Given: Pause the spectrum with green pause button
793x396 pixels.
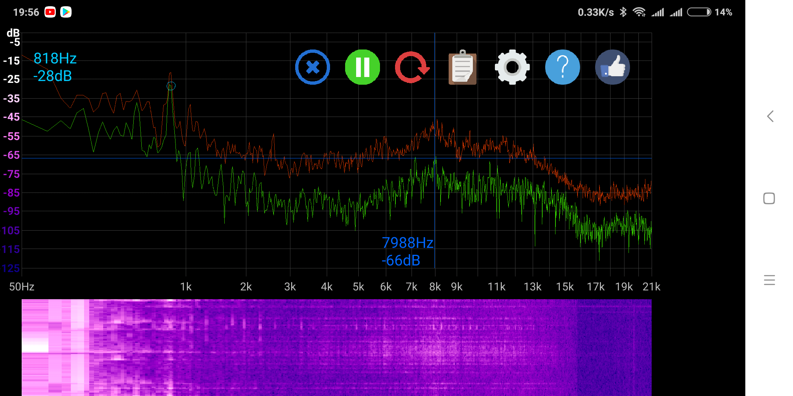Looking at the screenshot, I should (362, 67).
